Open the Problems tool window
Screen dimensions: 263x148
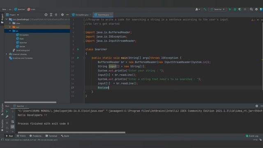pyautogui.click(x=35, y=136)
